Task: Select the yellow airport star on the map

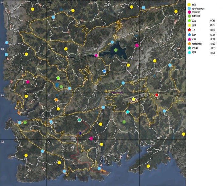Action: (x=133, y=99)
